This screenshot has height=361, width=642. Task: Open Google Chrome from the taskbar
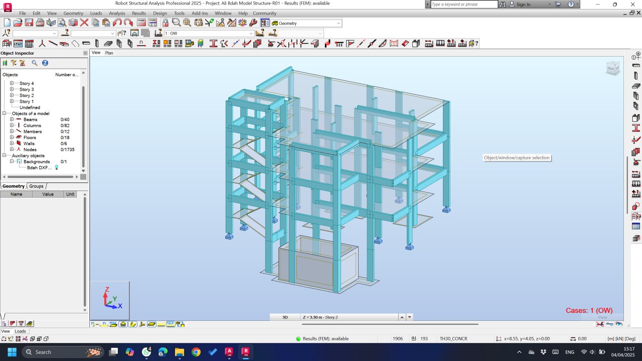tap(196, 352)
